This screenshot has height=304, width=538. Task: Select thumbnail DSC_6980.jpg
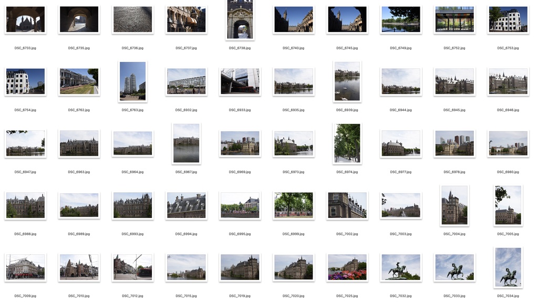pos(508,144)
